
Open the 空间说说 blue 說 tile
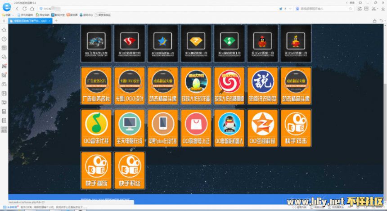click(x=263, y=85)
